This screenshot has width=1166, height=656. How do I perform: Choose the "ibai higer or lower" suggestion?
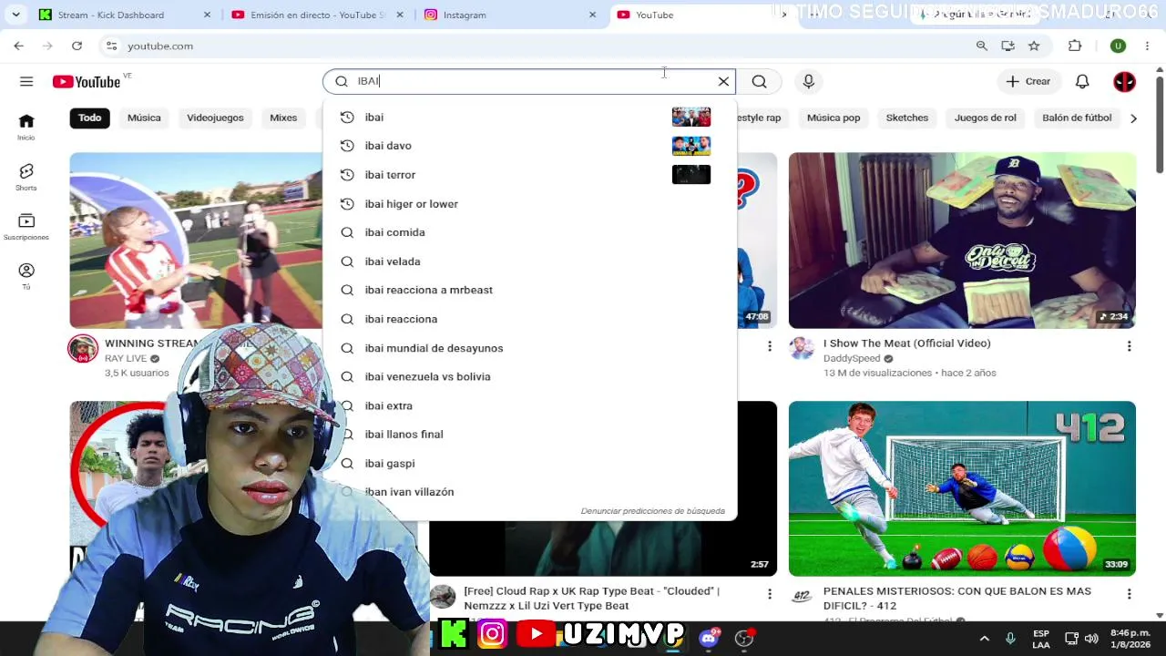(x=528, y=204)
